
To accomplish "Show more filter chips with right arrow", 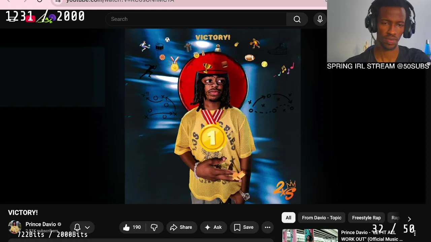I will pos(409,219).
